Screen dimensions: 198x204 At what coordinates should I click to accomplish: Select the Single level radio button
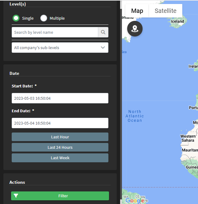16,18
